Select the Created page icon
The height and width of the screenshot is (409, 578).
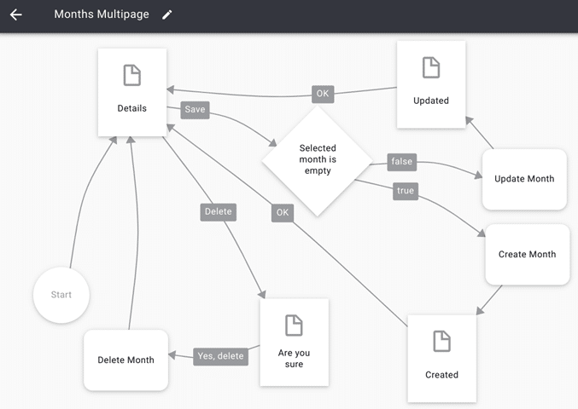[441, 341]
